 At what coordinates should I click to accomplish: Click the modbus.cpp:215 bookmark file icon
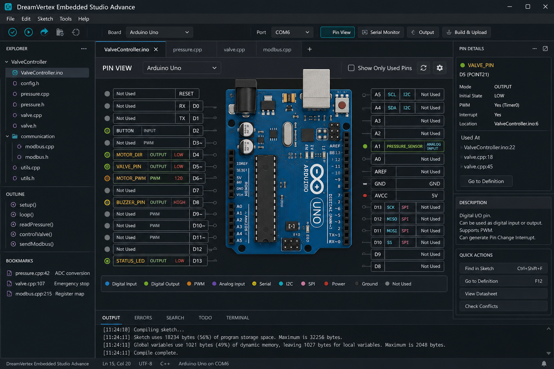[9, 294]
